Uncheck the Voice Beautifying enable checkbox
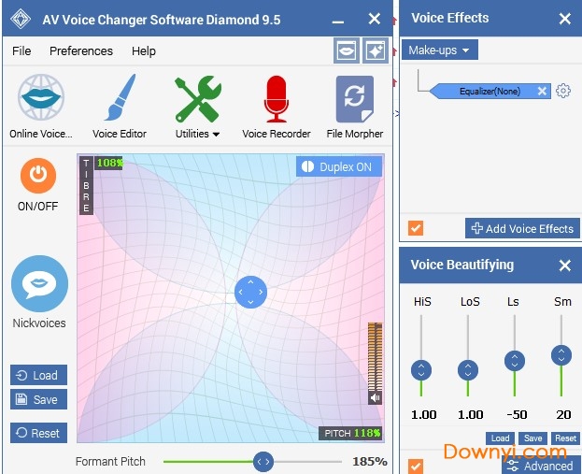 (x=416, y=466)
